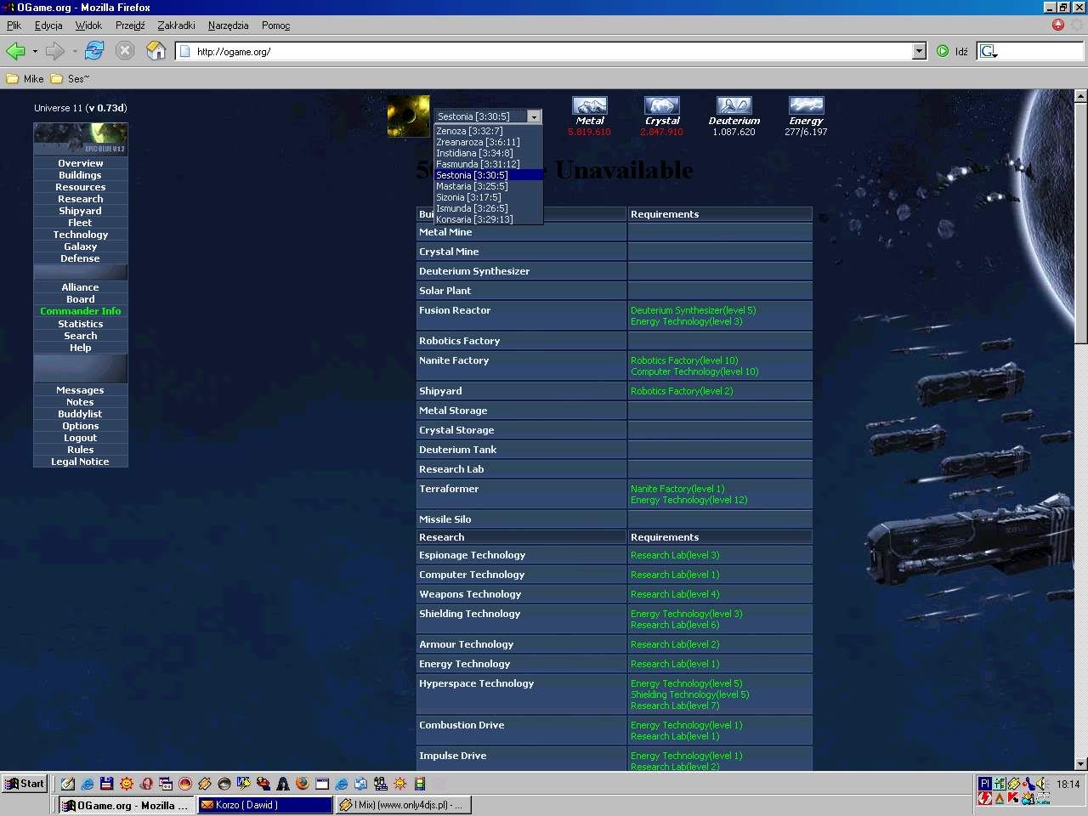Screen dimensions: 1088x816
Task: Select planet Zreanaroza [3:6:11]
Action: pyautogui.click(x=488, y=142)
